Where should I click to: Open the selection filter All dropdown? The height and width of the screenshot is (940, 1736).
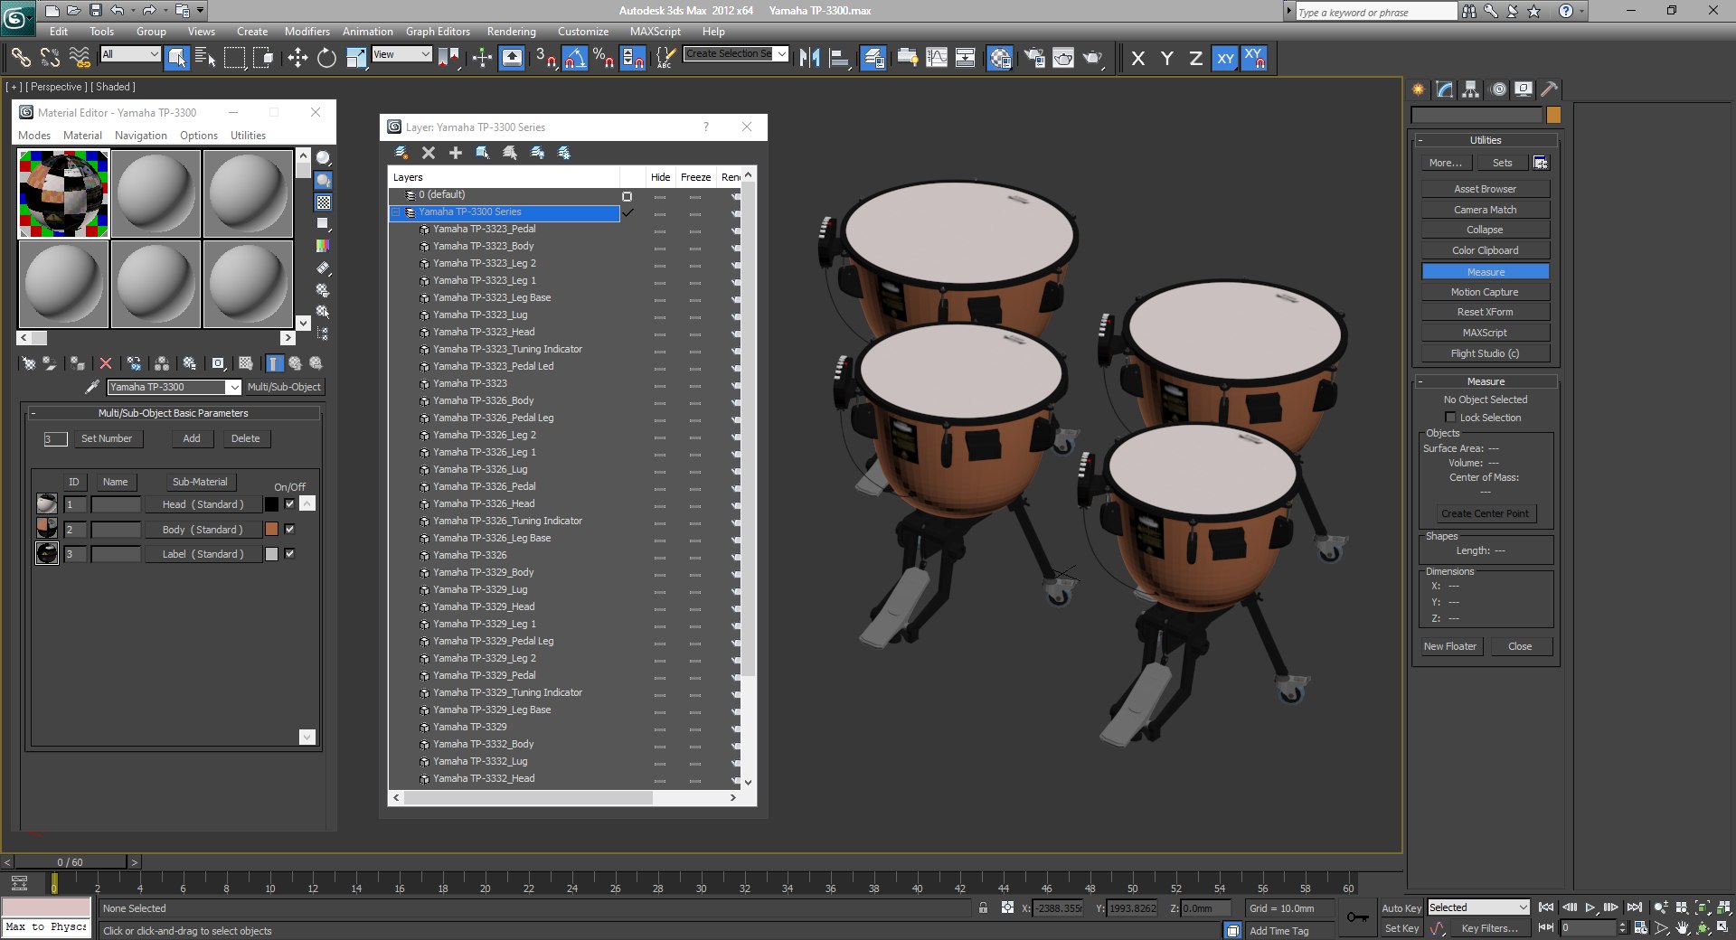[x=130, y=54]
